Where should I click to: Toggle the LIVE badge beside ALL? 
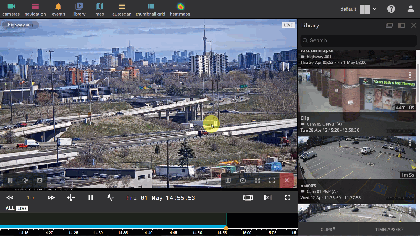click(x=22, y=209)
